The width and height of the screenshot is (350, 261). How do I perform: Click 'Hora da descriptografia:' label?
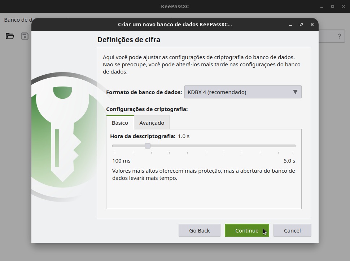click(143, 136)
